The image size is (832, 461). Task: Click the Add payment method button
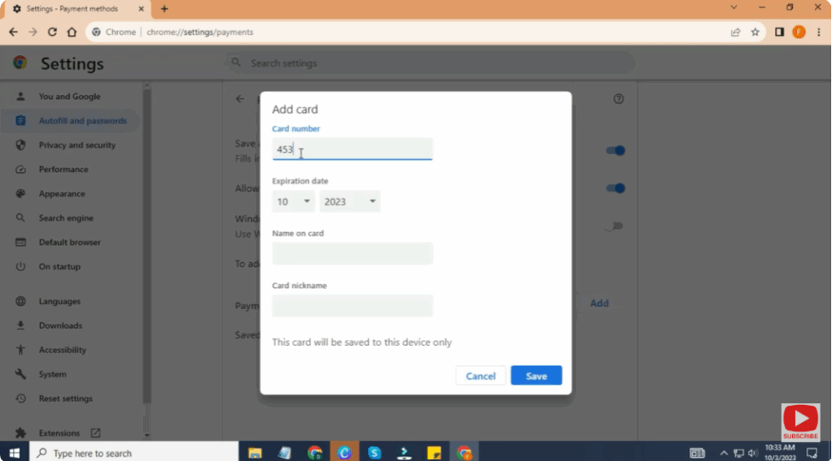[599, 303]
